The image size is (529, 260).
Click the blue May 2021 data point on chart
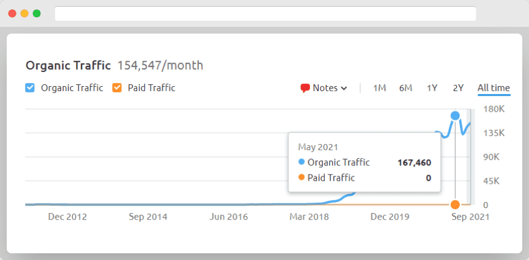[455, 115]
